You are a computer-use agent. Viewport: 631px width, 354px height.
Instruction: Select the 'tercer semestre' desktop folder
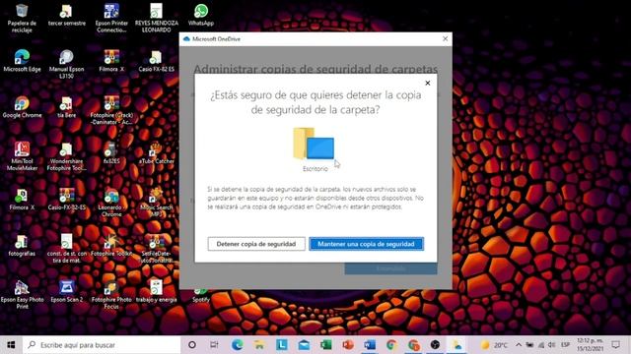67,16
